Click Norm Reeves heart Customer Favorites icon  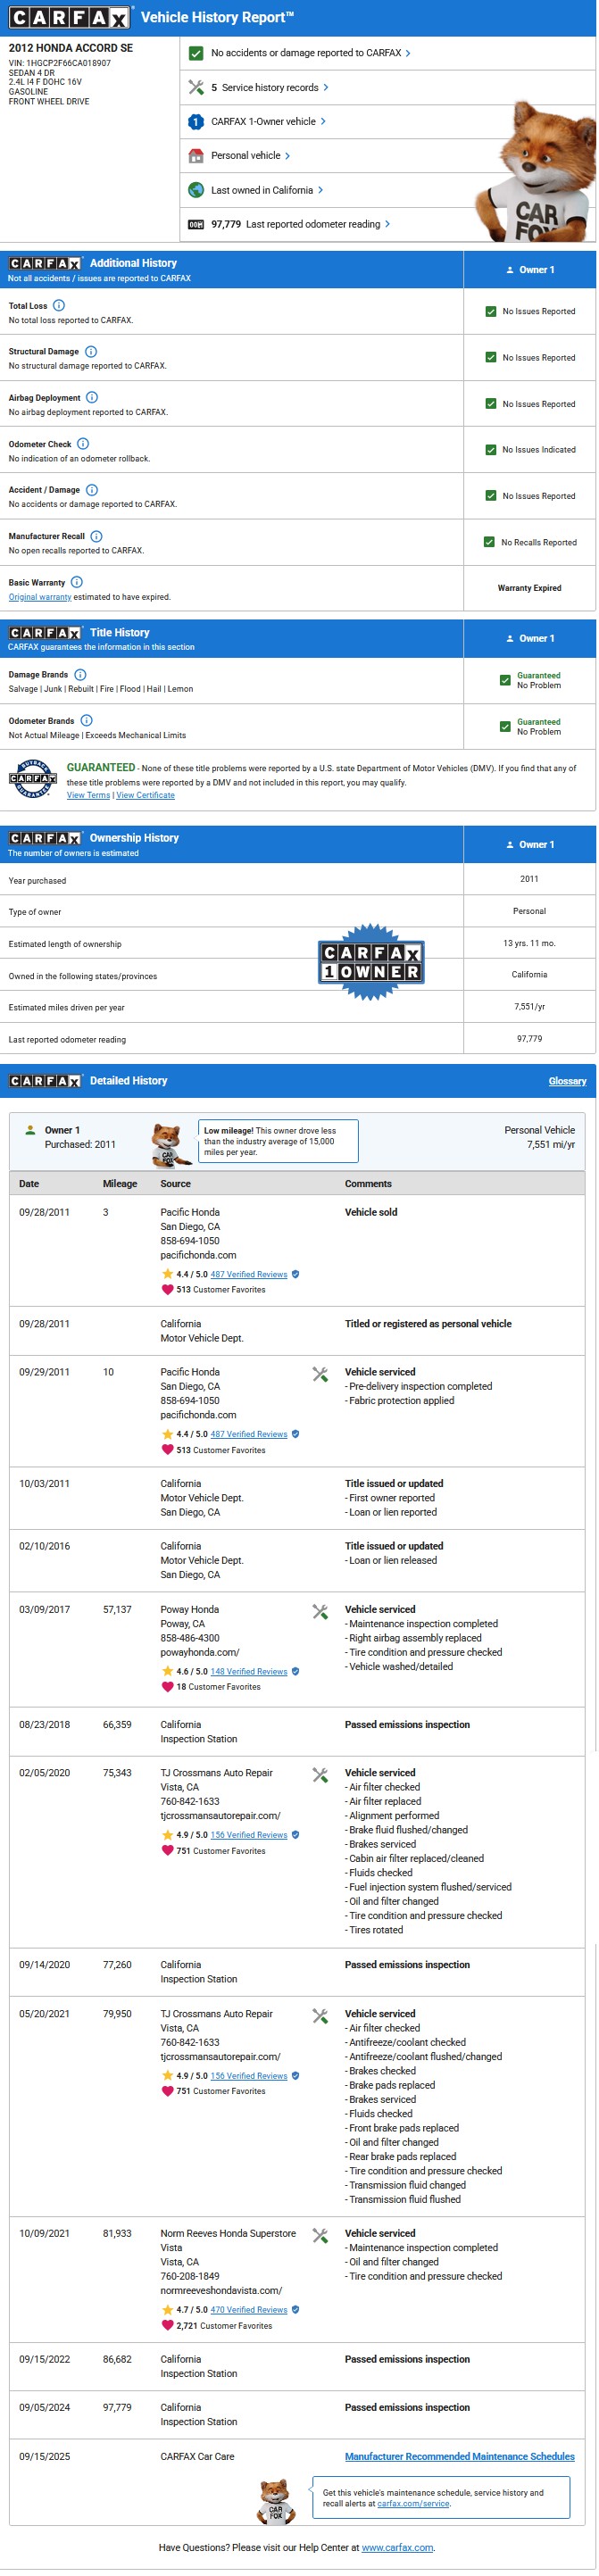point(167,2325)
